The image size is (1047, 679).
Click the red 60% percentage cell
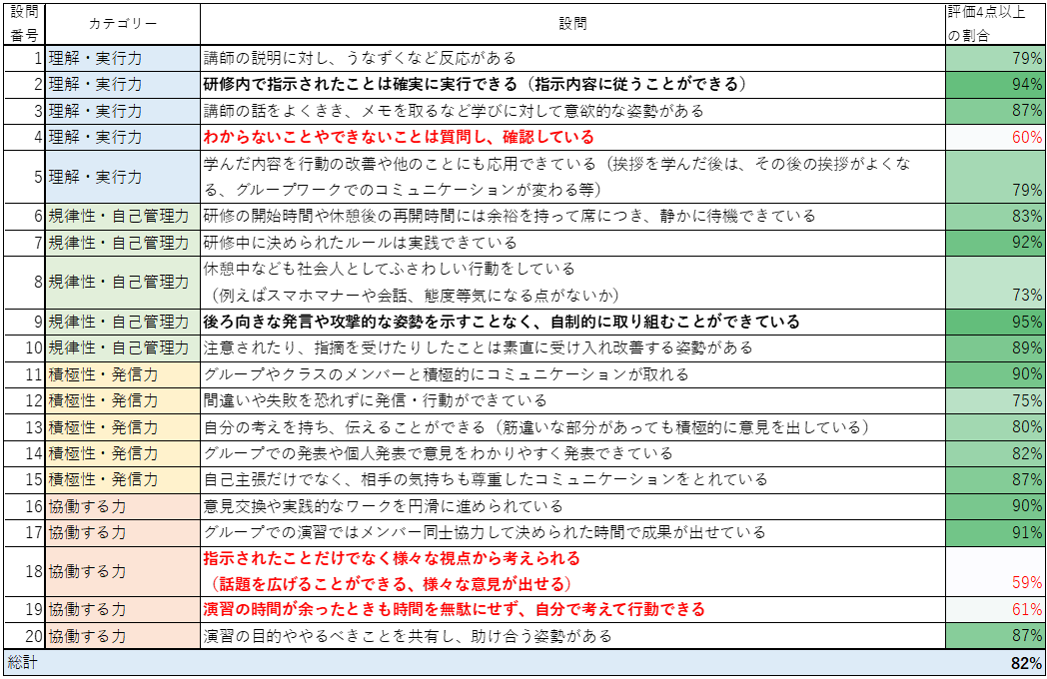995,137
